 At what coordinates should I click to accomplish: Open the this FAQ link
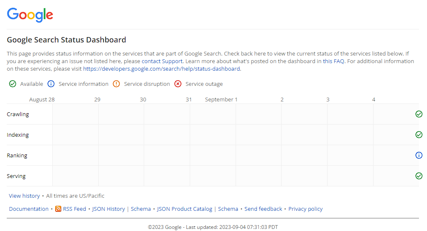[x=333, y=61]
